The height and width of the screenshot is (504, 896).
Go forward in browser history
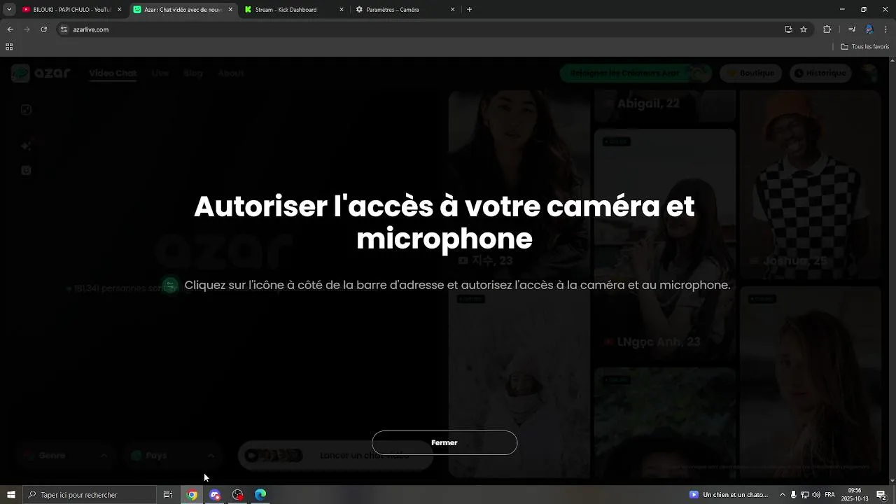click(x=27, y=29)
